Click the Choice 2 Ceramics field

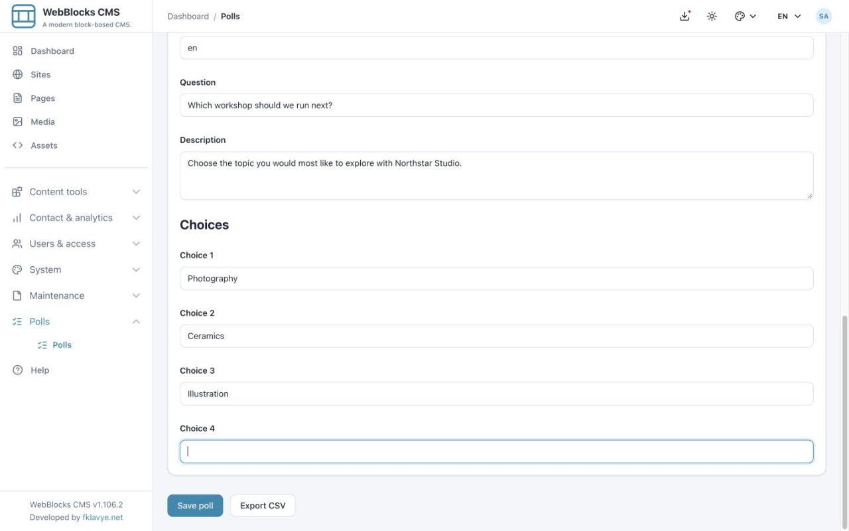coord(496,336)
